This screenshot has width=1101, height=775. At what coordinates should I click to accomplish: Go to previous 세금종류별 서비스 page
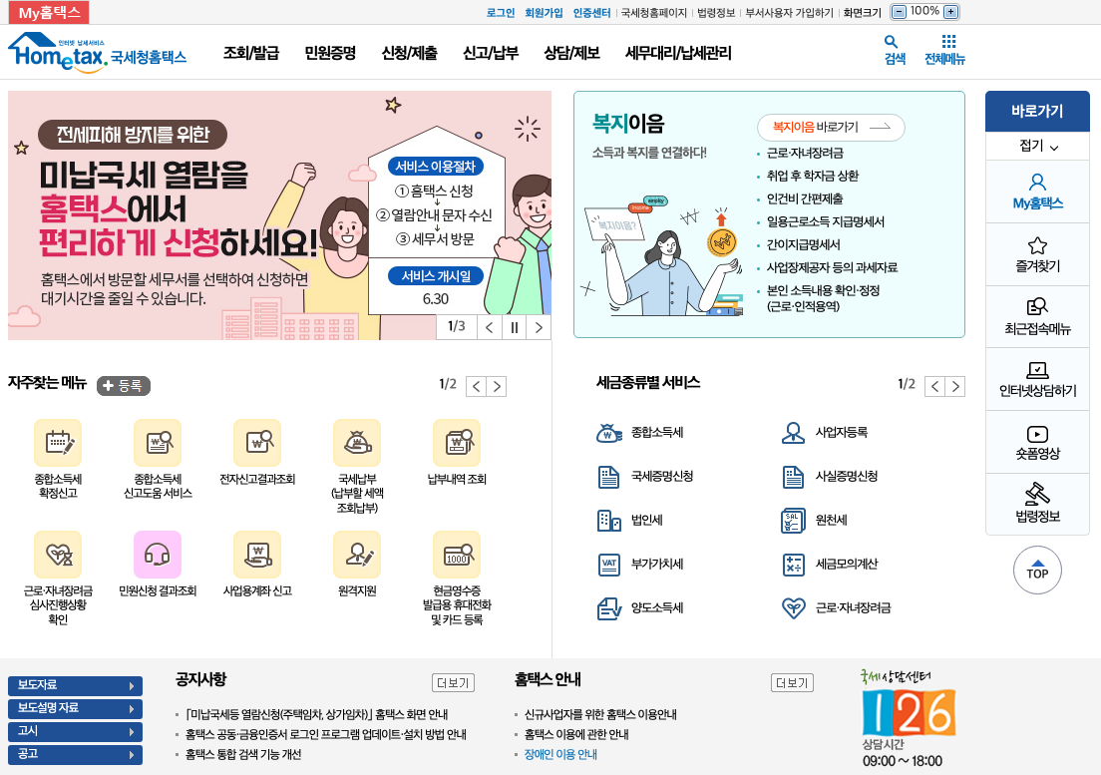click(x=934, y=386)
